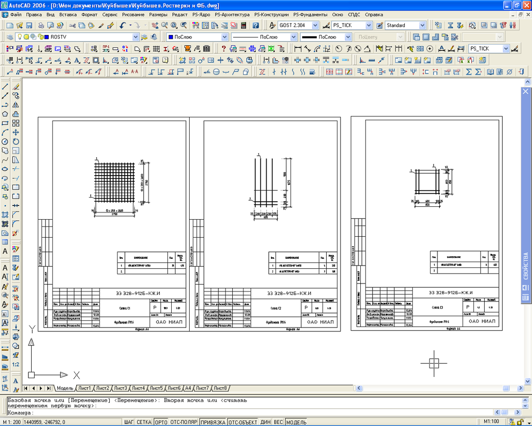Image resolution: width=532 pixels, height=426 pixels.
Task: Click blue color swatch beside ROSTV
Action: pyautogui.click(x=46, y=37)
